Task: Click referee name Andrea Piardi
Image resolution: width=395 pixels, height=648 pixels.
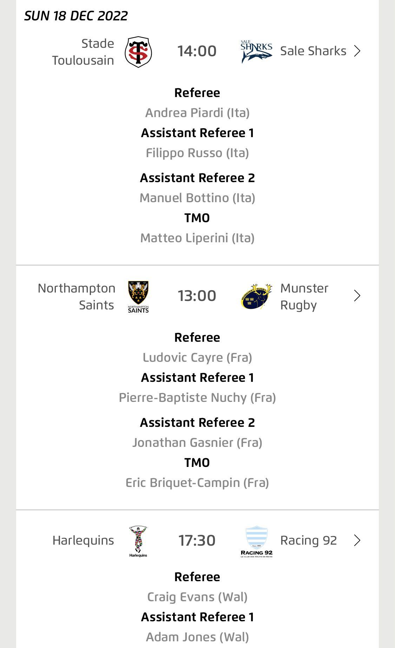Action: [x=197, y=113]
